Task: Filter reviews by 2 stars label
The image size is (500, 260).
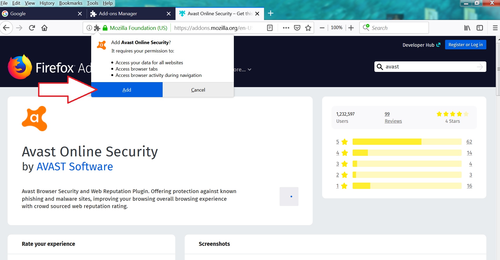Action: [x=342, y=175]
